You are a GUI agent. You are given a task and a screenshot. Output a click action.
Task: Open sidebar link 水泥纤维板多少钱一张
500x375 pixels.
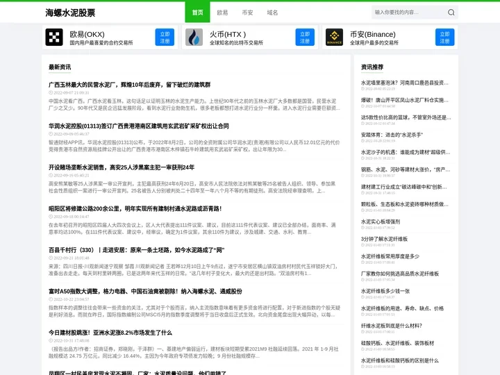(x=385, y=291)
